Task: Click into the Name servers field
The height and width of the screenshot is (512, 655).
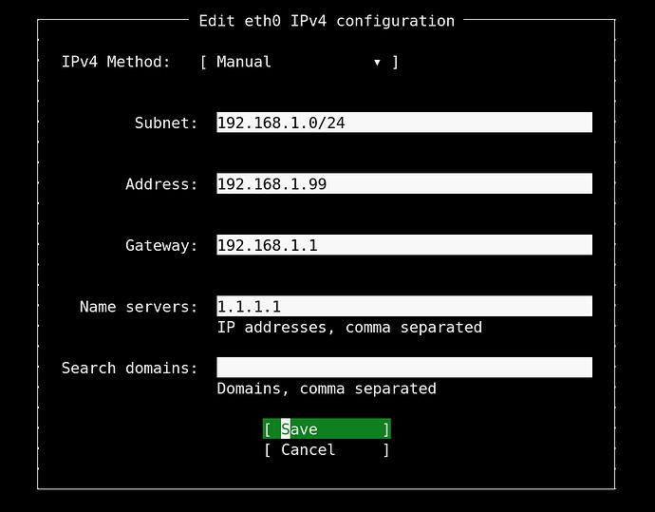Action: [x=404, y=306]
